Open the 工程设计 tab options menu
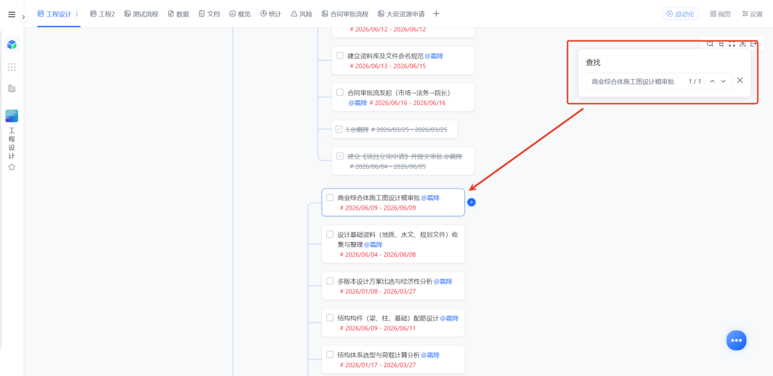The width and height of the screenshot is (773, 376). (x=77, y=13)
